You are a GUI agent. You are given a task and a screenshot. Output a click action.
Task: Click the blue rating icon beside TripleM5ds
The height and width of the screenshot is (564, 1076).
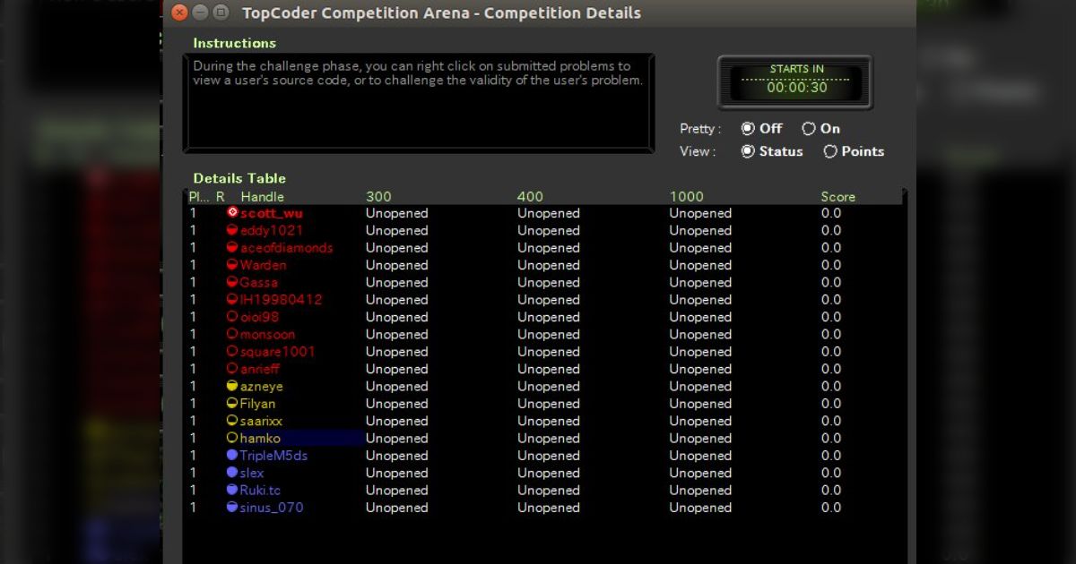coord(232,456)
